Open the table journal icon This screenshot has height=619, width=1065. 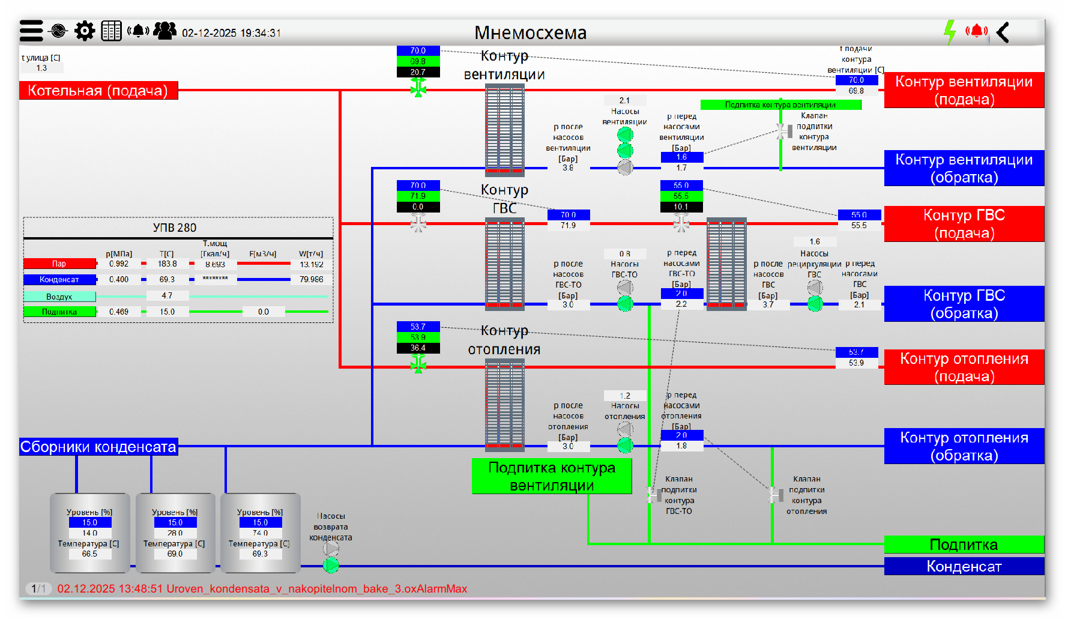111,31
